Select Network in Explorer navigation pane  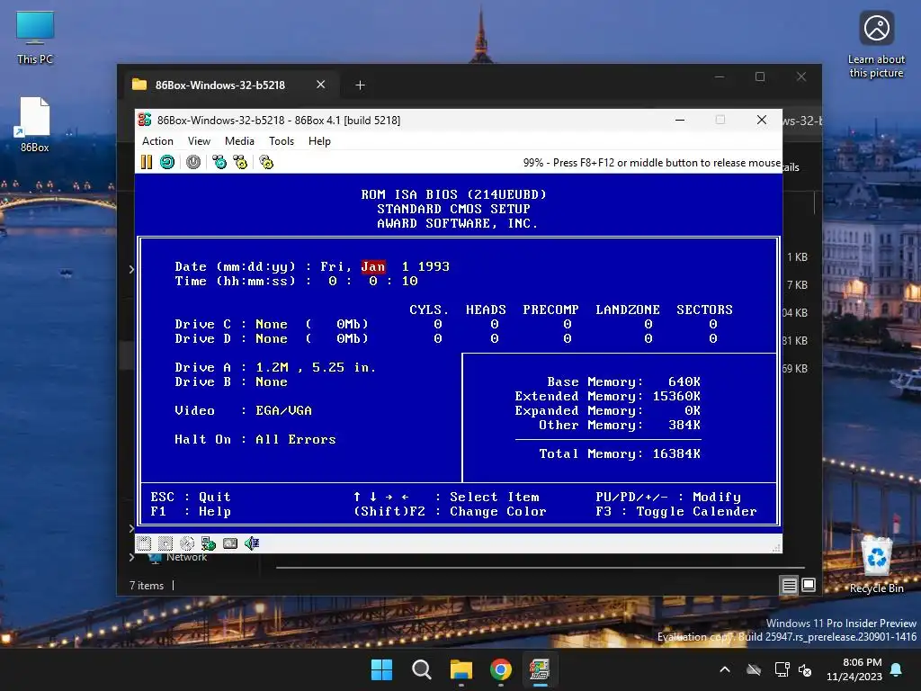click(x=186, y=557)
